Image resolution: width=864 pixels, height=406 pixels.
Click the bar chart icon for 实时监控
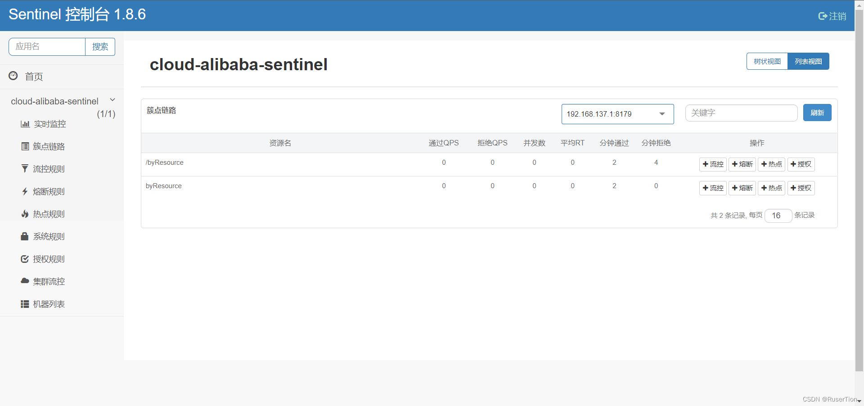(25, 124)
